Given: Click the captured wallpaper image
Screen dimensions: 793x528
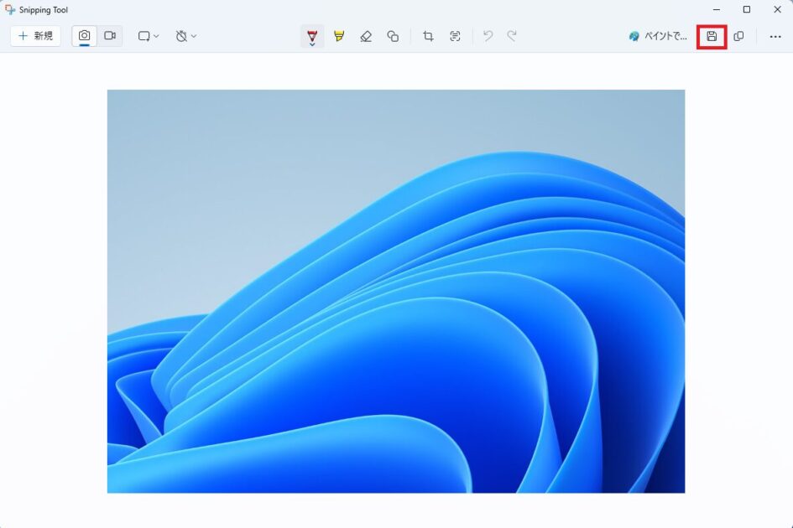Looking at the screenshot, I should 396,291.
